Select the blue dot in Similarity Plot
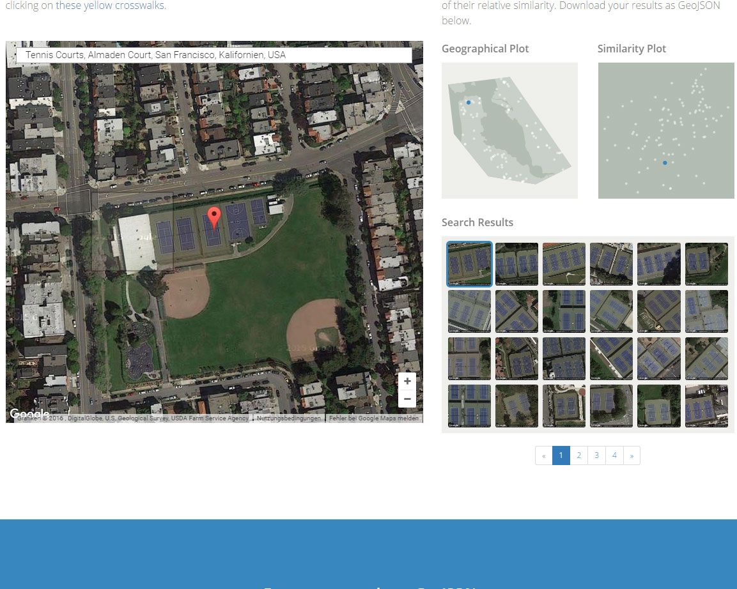This screenshot has height=589, width=737. tap(665, 163)
